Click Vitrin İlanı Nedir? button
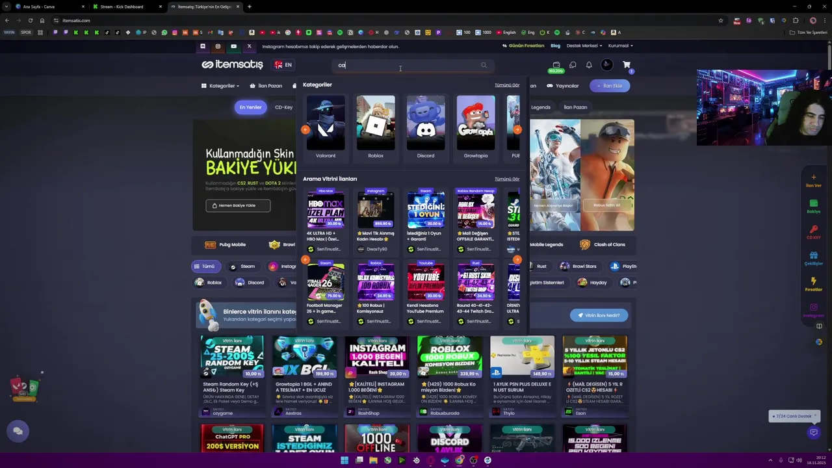The height and width of the screenshot is (468, 832). (599, 315)
